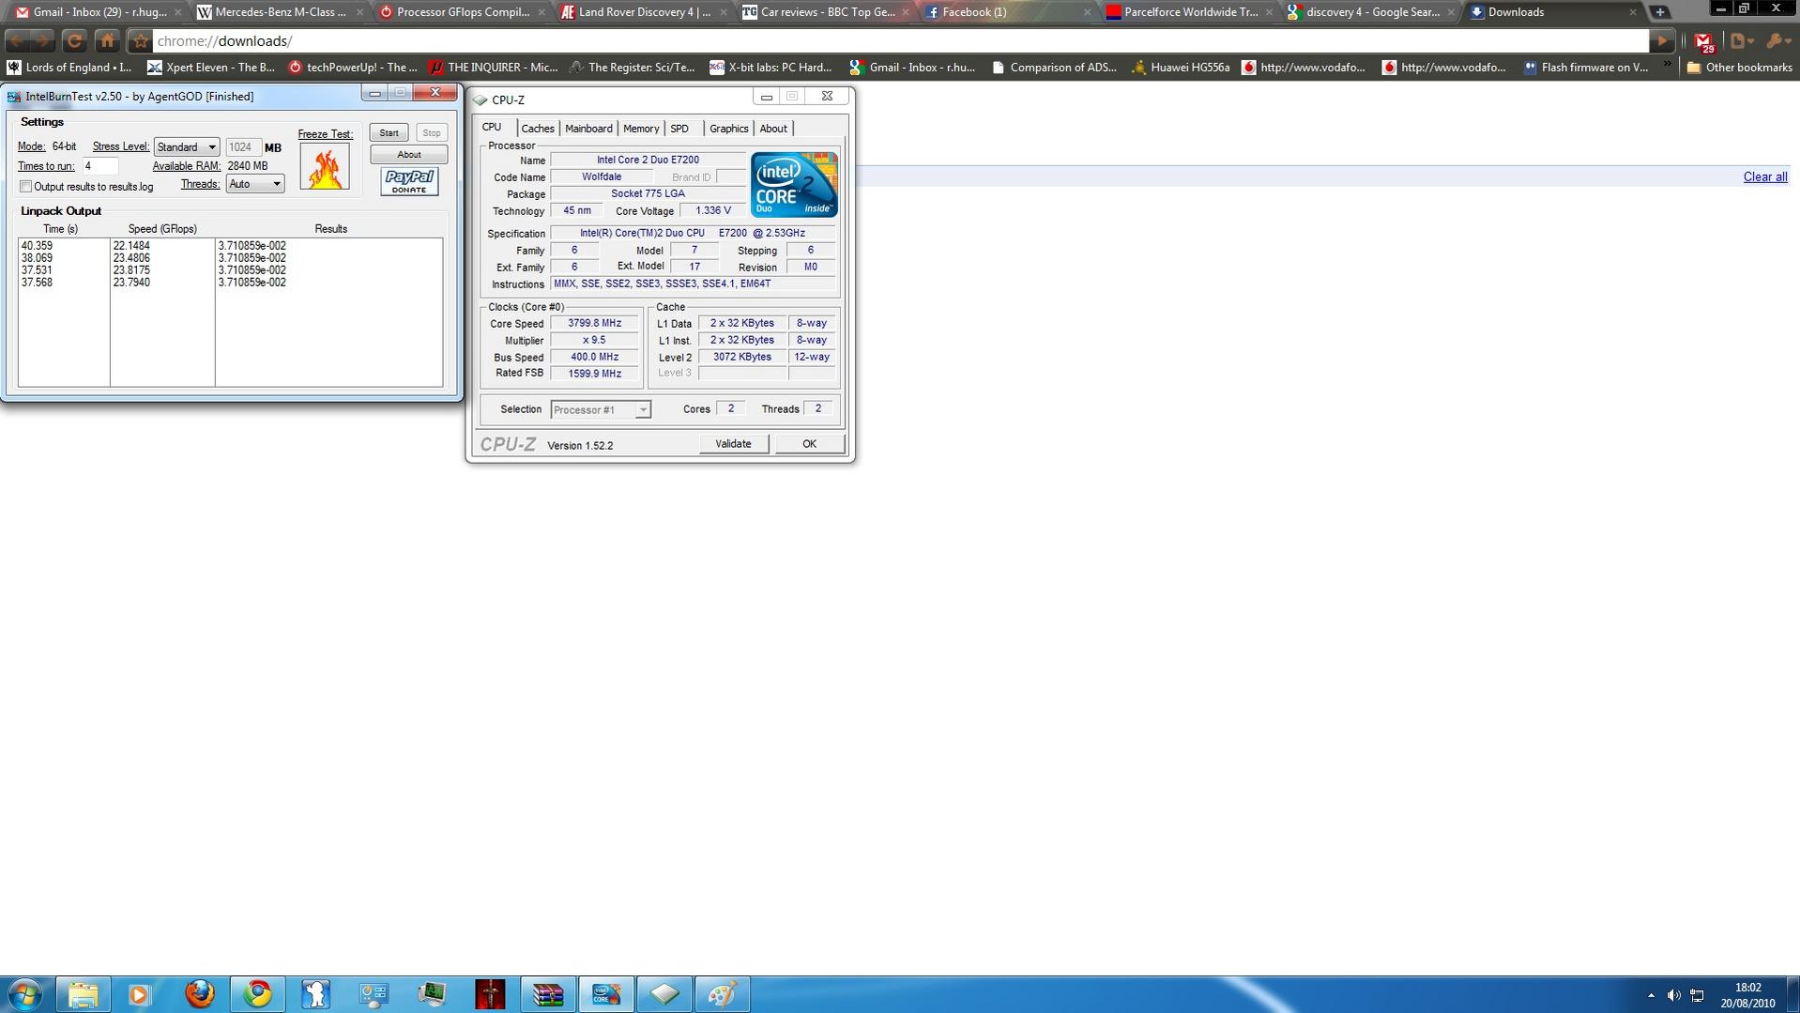Open the Flash firmware on V... bookmark

(x=1585, y=68)
